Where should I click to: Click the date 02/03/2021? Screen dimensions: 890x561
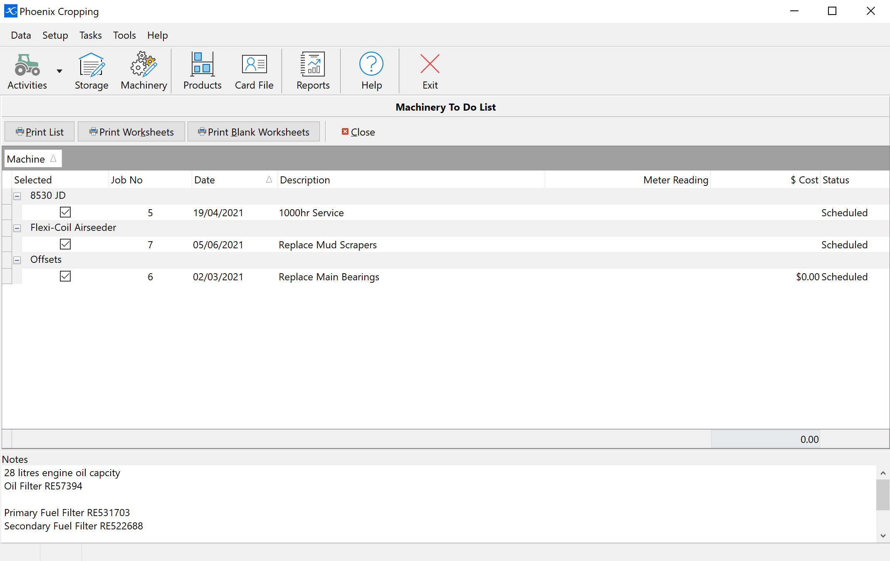point(218,277)
